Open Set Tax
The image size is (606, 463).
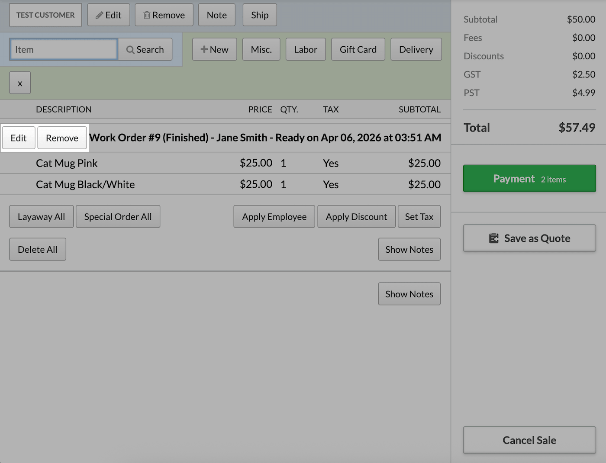tap(419, 216)
